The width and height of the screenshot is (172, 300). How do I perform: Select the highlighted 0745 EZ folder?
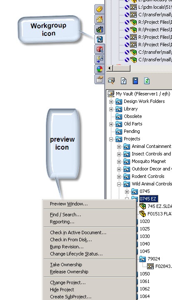(x=149, y=199)
